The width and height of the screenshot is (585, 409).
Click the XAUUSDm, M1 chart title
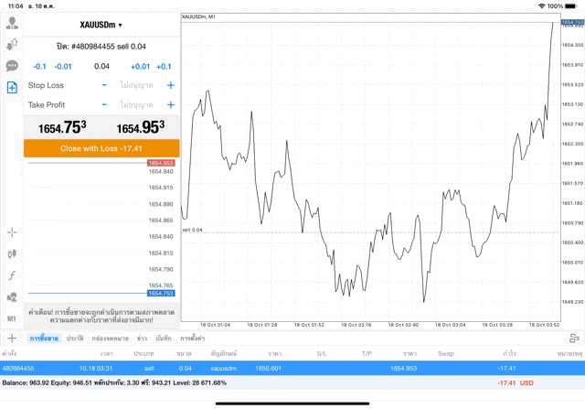[198, 16]
